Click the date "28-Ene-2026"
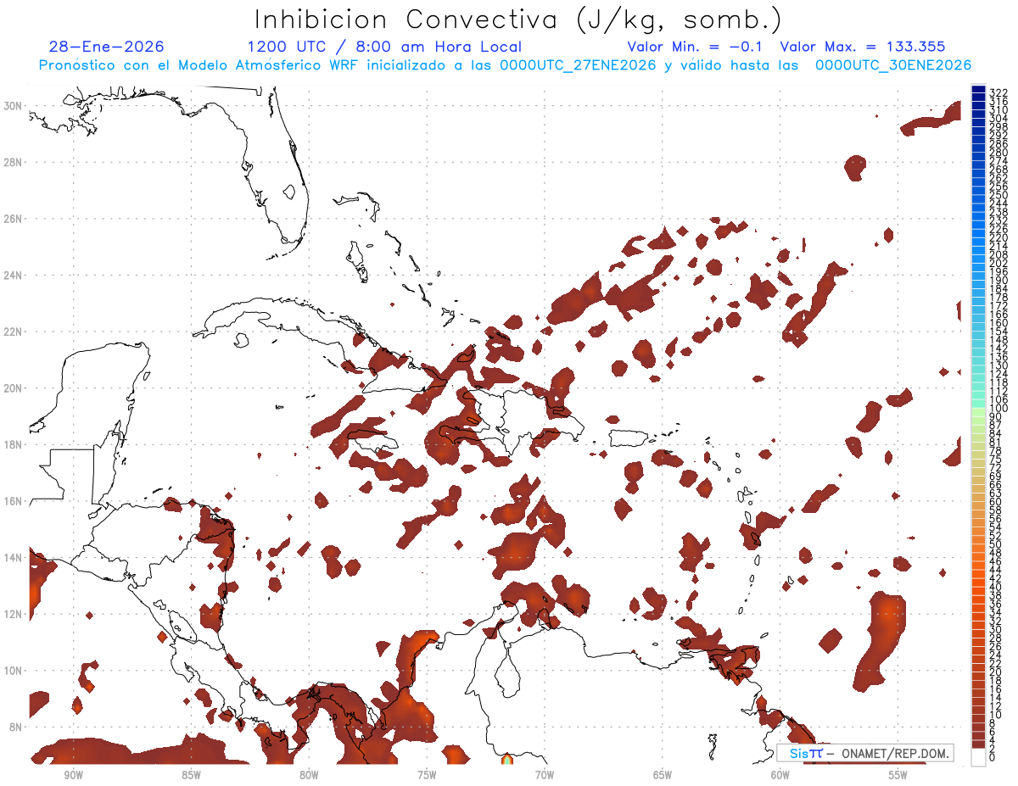Image resolution: width=1018 pixels, height=786 pixels. coord(107,47)
